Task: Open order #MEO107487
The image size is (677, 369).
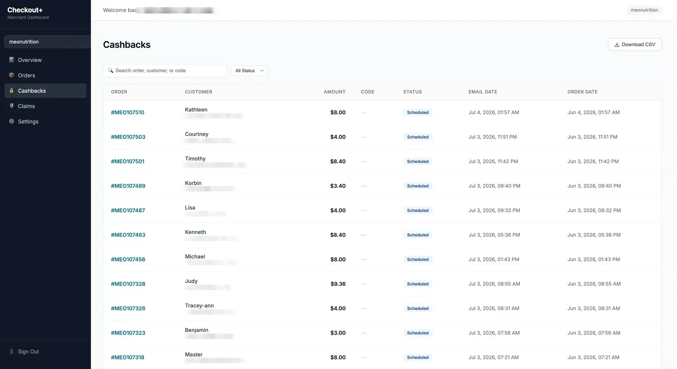Action: coord(128,210)
